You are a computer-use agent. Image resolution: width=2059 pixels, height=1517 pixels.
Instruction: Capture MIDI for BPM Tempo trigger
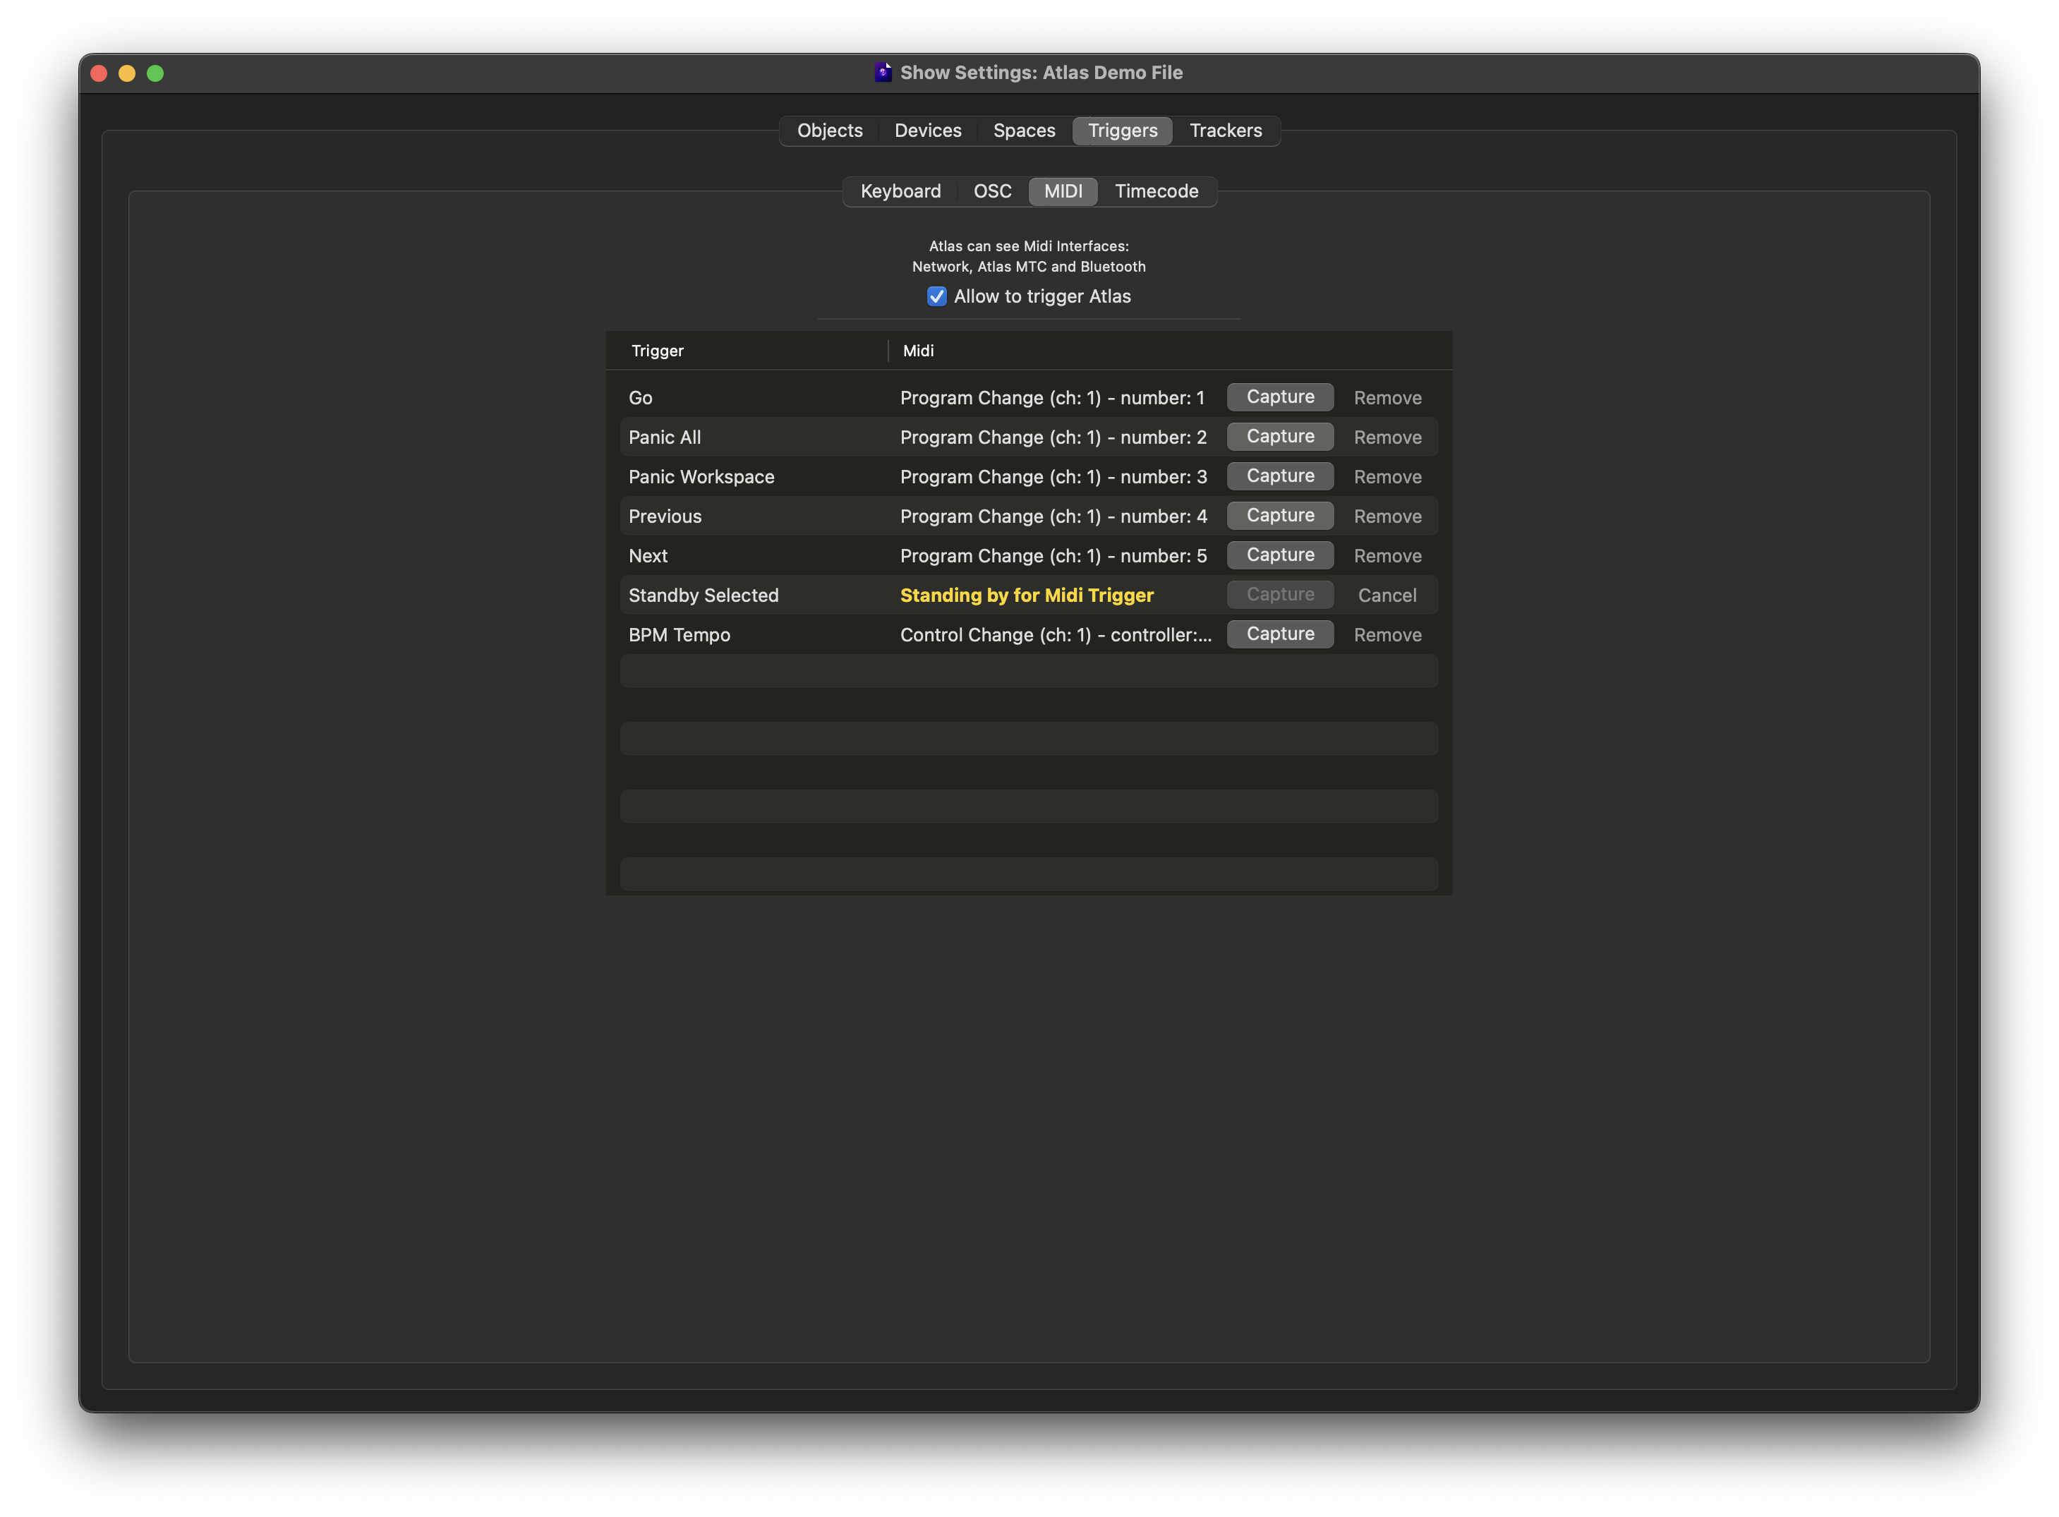[x=1279, y=634]
